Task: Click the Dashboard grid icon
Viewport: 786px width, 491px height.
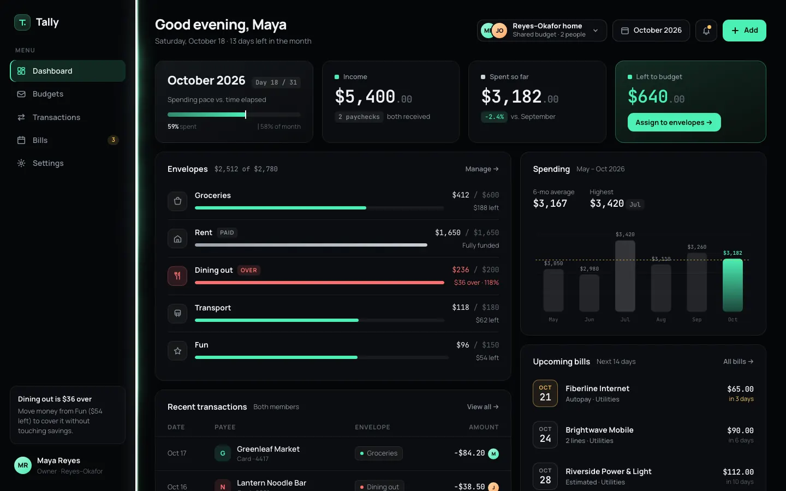Action: (x=21, y=71)
